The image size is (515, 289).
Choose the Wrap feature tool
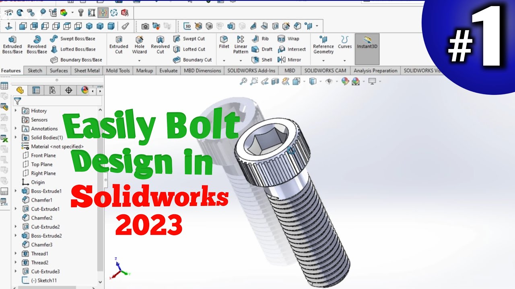288,39
